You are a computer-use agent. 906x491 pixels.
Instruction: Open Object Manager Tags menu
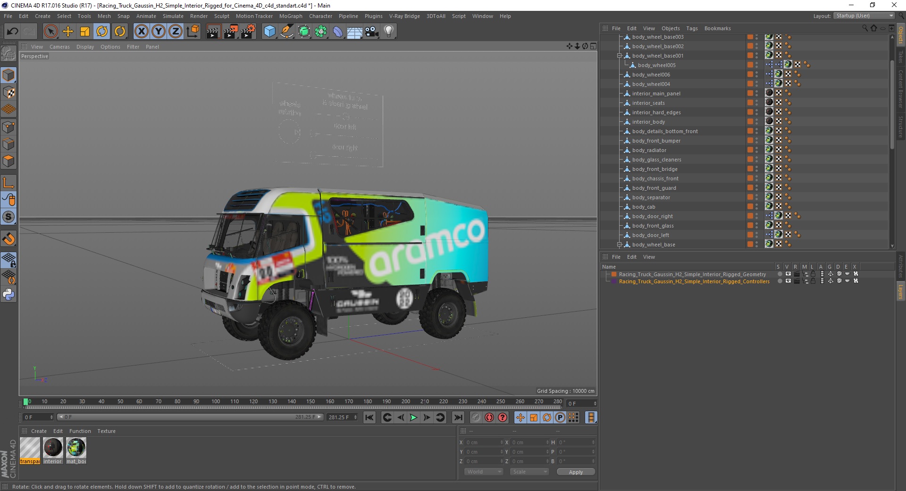pos(692,28)
